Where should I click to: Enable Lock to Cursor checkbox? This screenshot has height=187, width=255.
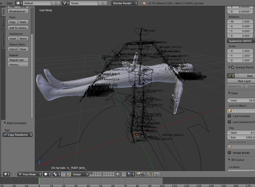click(229, 116)
